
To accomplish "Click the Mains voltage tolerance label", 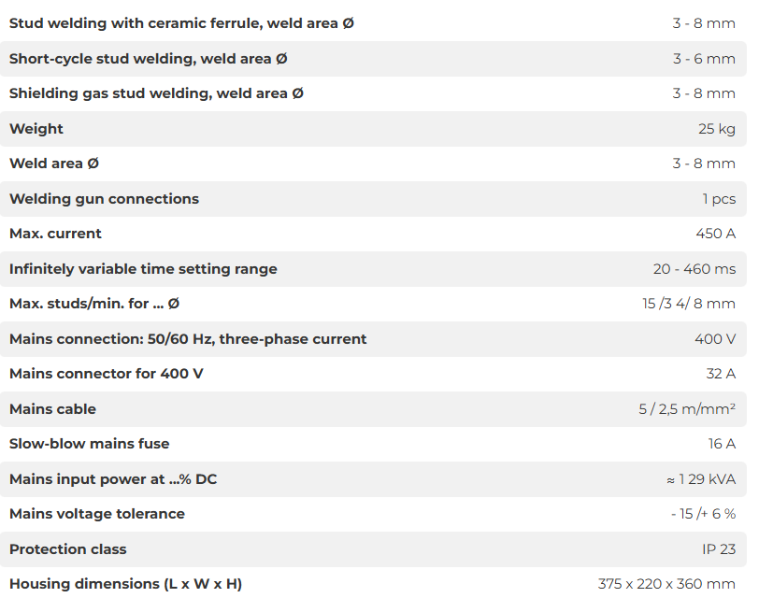I will [x=97, y=514].
